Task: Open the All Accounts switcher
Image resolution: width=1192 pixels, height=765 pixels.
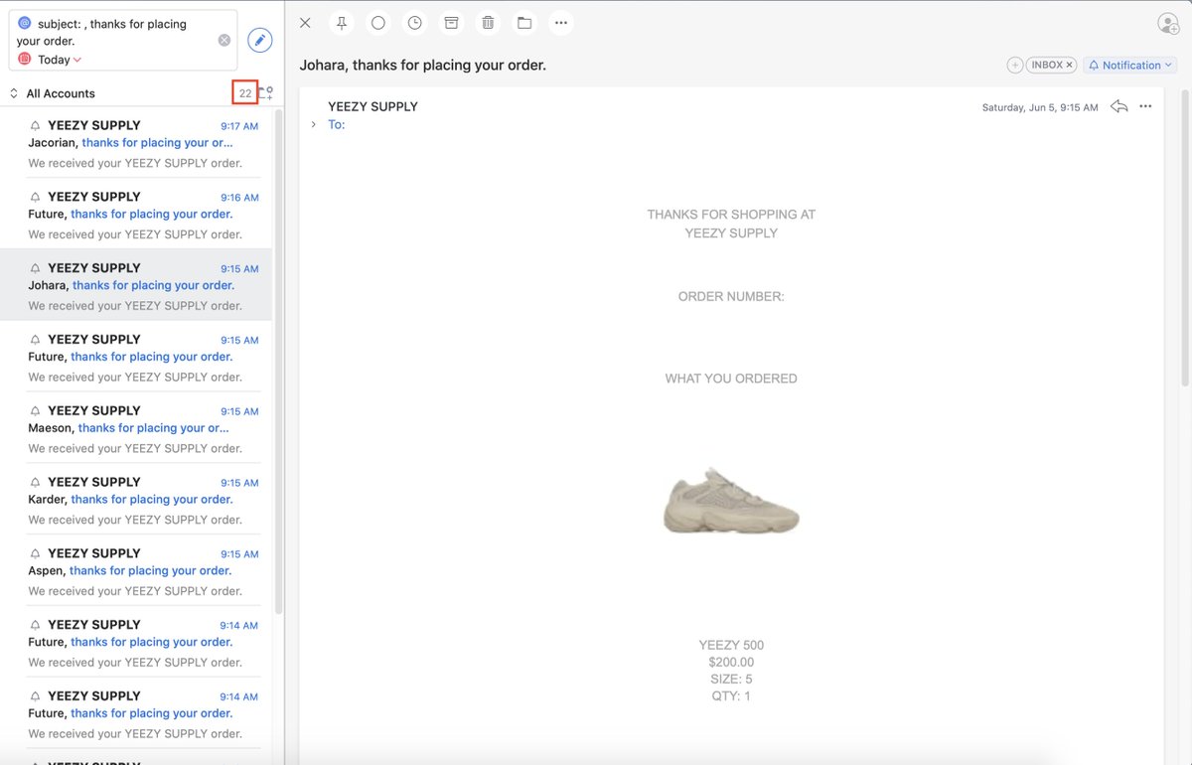Action: click(53, 93)
